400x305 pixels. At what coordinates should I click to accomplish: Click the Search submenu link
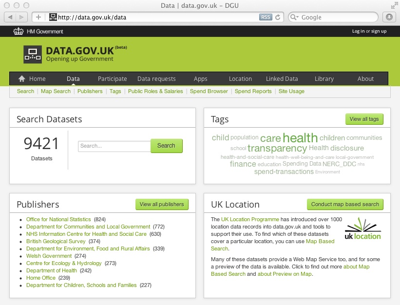pyautogui.click(x=25, y=91)
